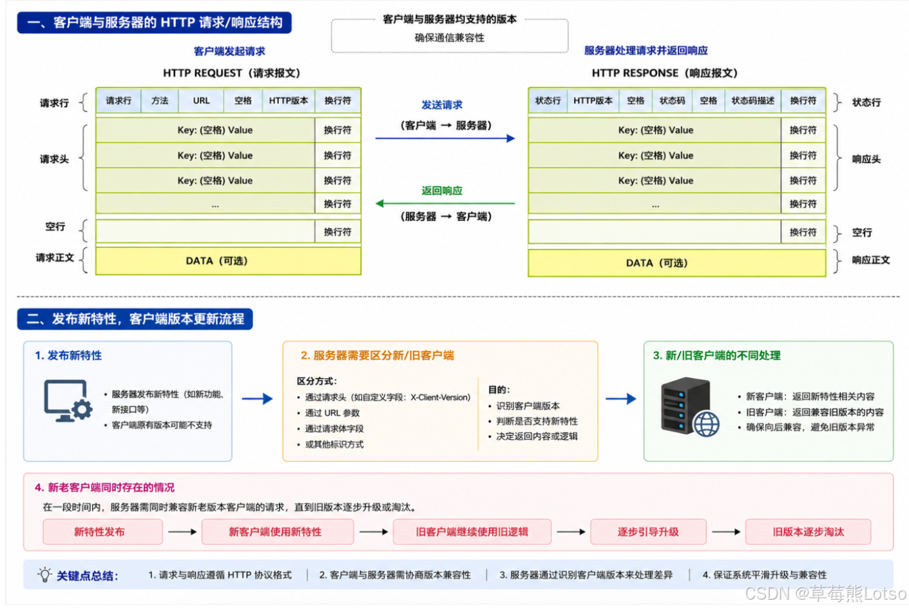Click the URL cell in the request line
This screenshot has width=909, height=610.
tap(202, 100)
